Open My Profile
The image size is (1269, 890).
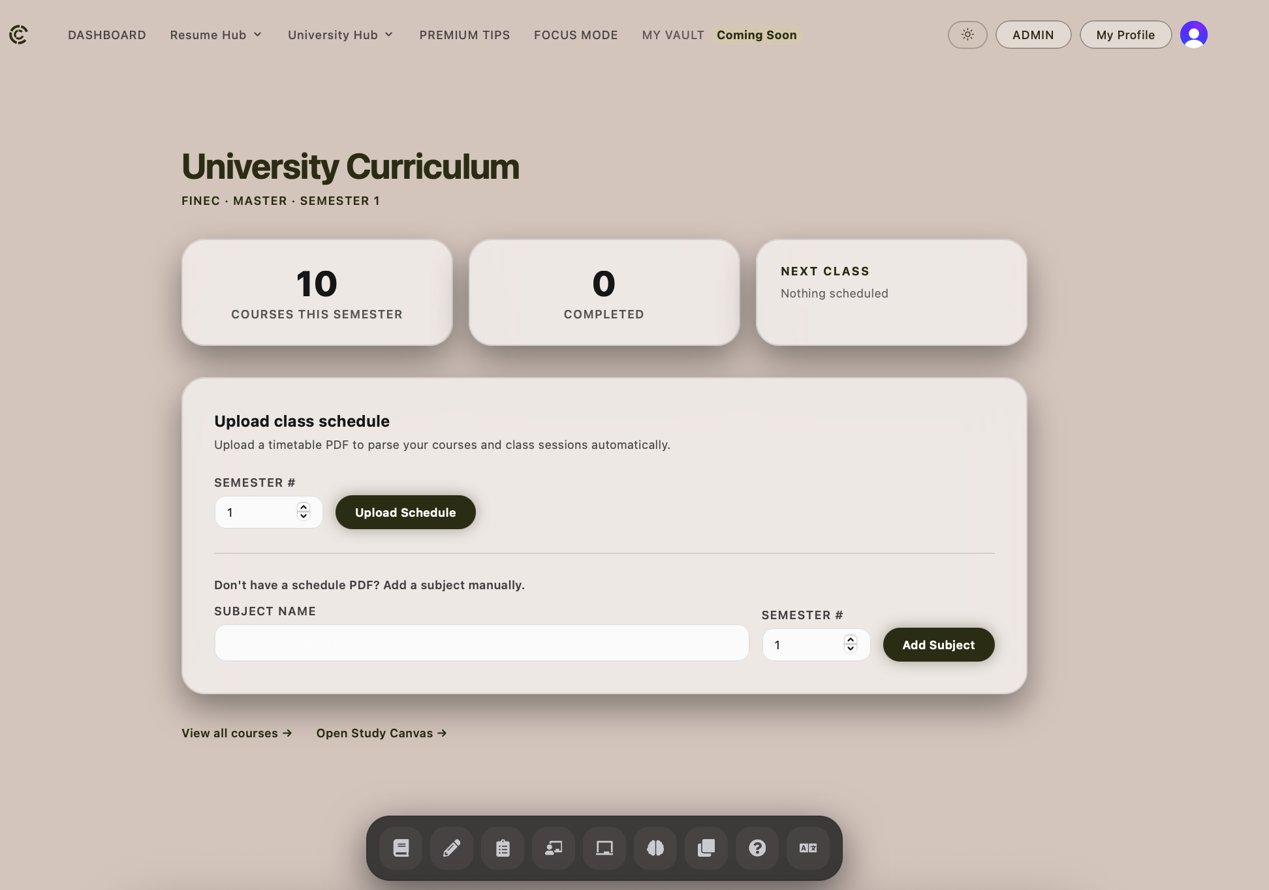1125,35
